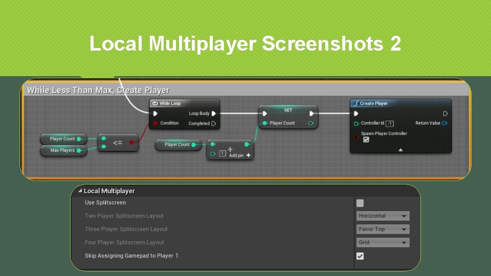This screenshot has height=276, width=491.
Task: Select the <= comparison node
Action: [x=118, y=143]
